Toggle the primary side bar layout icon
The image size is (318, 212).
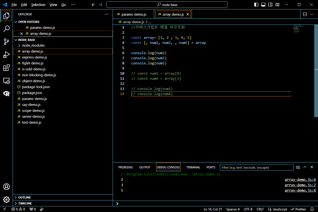(256, 5)
